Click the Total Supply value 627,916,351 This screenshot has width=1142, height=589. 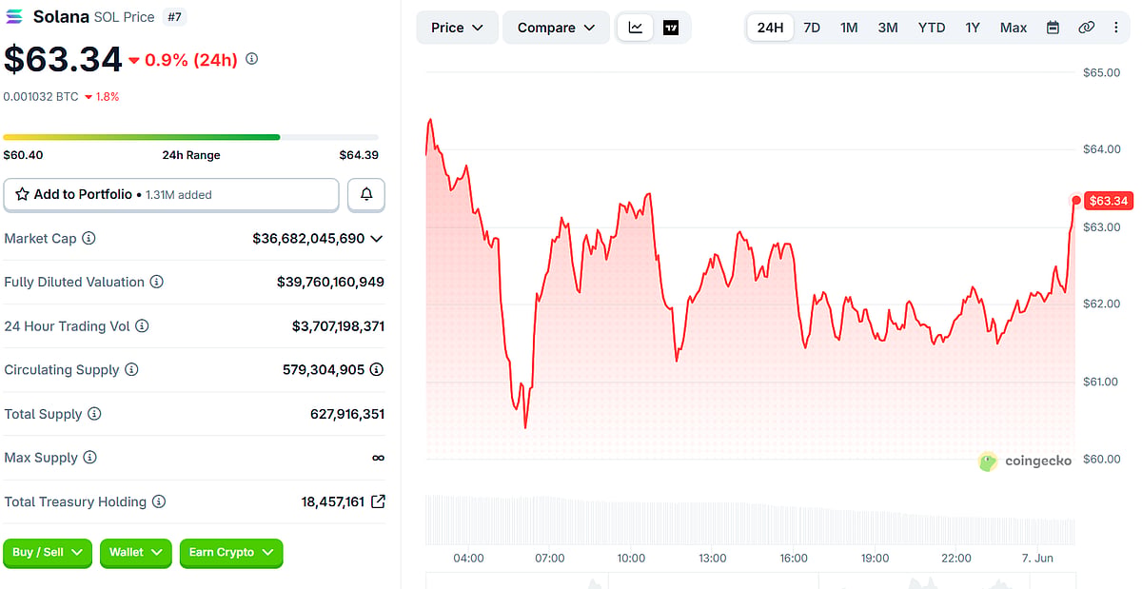(347, 413)
